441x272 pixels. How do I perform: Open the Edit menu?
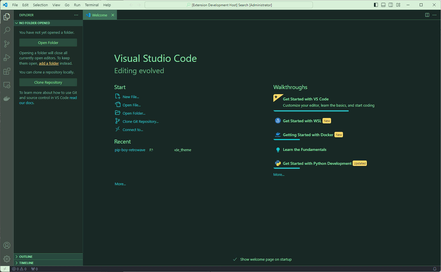[25, 5]
